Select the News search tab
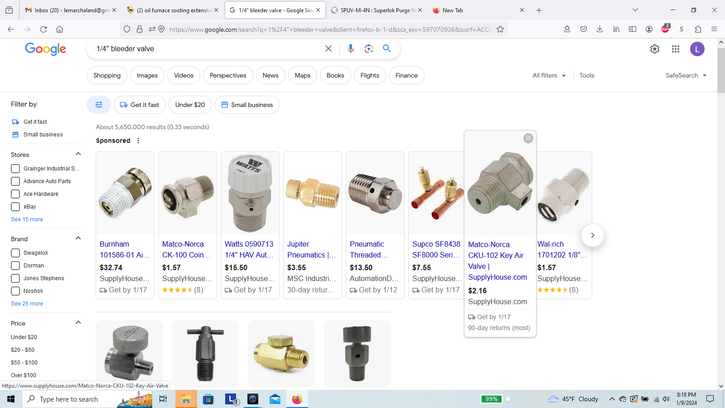Screen dimensions: 725x408 click(271, 75)
